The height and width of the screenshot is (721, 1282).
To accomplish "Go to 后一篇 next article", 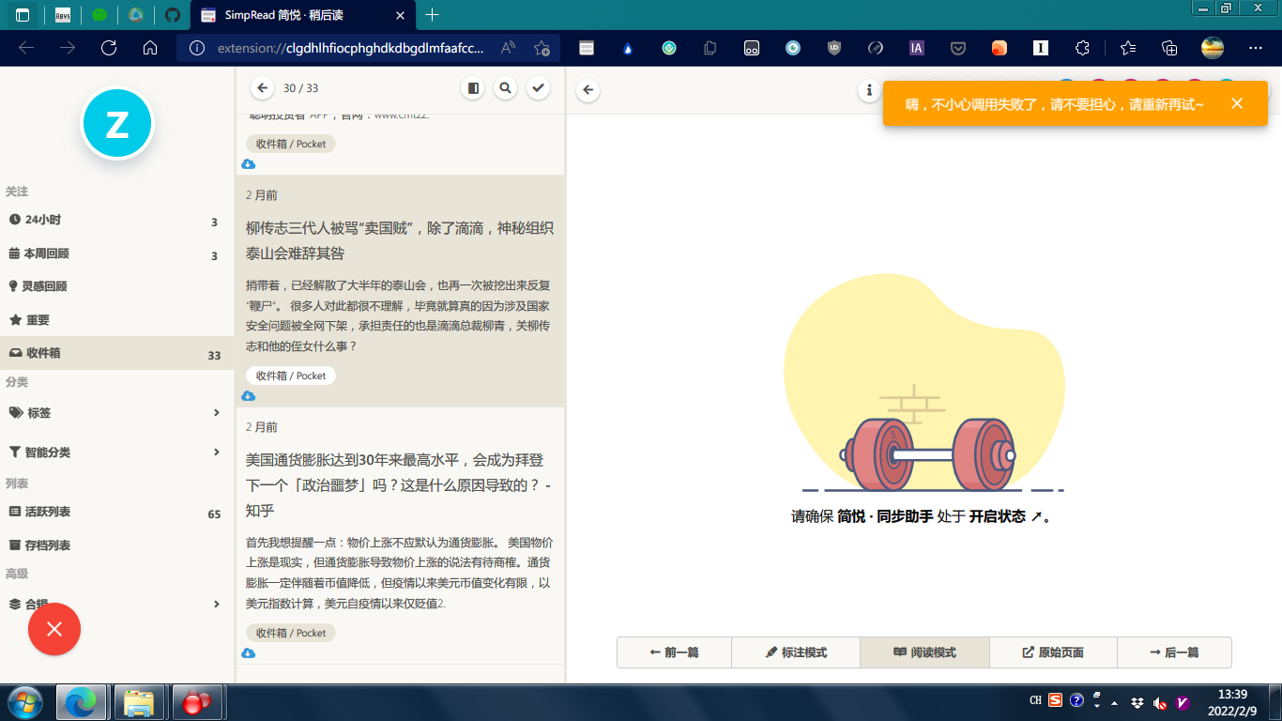I will click(1174, 652).
